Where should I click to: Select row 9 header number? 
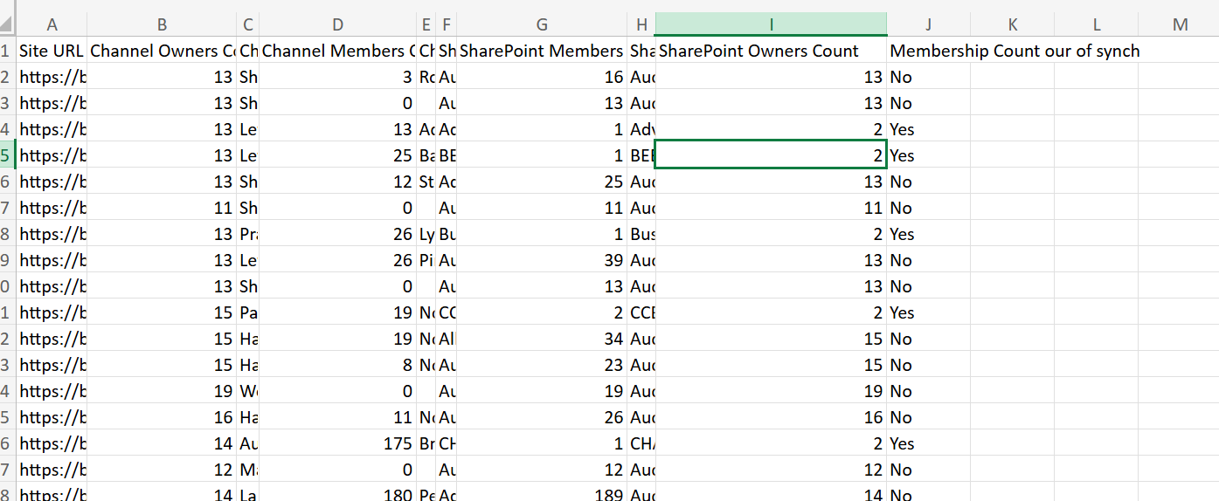pos(8,260)
